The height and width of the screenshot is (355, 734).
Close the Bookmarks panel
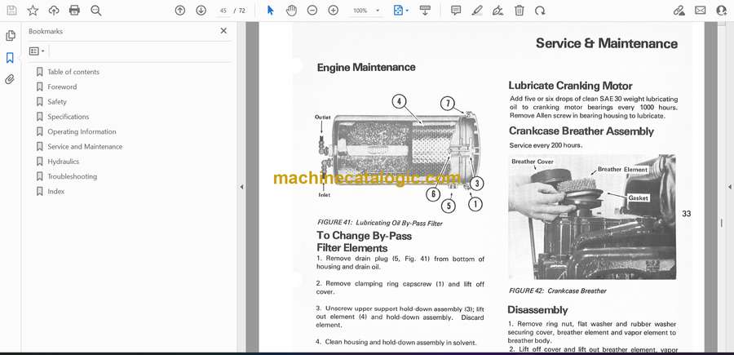coord(223,31)
